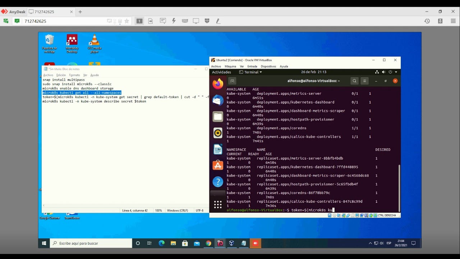460x259 pixels.
Task: Open Dispositivos menu in VirtualBox
Action: pyautogui.click(x=268, y=66)
